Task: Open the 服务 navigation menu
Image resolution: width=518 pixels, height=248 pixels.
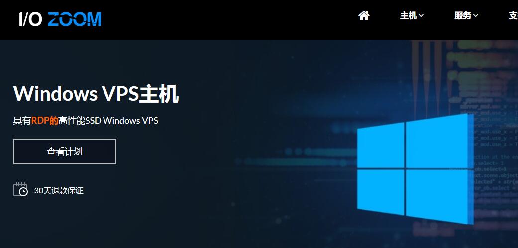Action: (x=466, y=15)
